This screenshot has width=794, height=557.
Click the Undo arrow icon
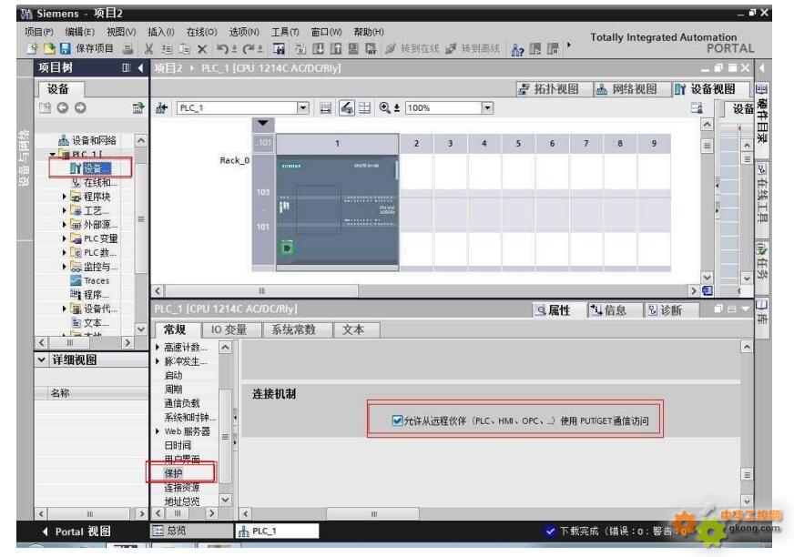(x=222, y=49)
